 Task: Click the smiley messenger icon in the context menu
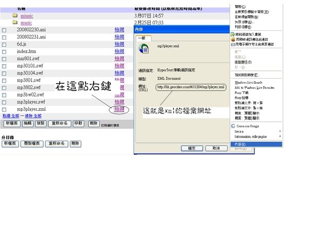[x=233, y=40]
